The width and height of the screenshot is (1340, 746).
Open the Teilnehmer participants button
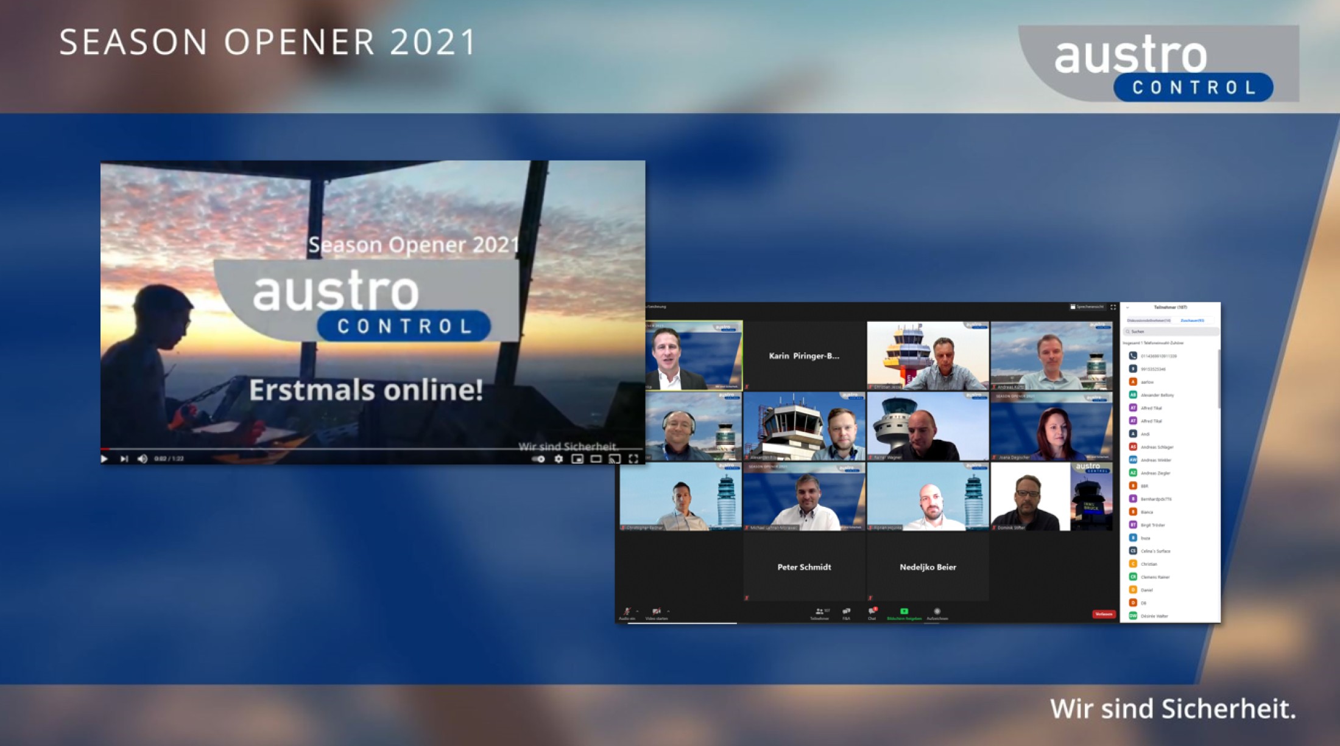point(820,614)
